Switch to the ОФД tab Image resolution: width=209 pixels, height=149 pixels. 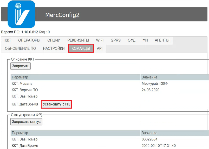pos(132,40)
